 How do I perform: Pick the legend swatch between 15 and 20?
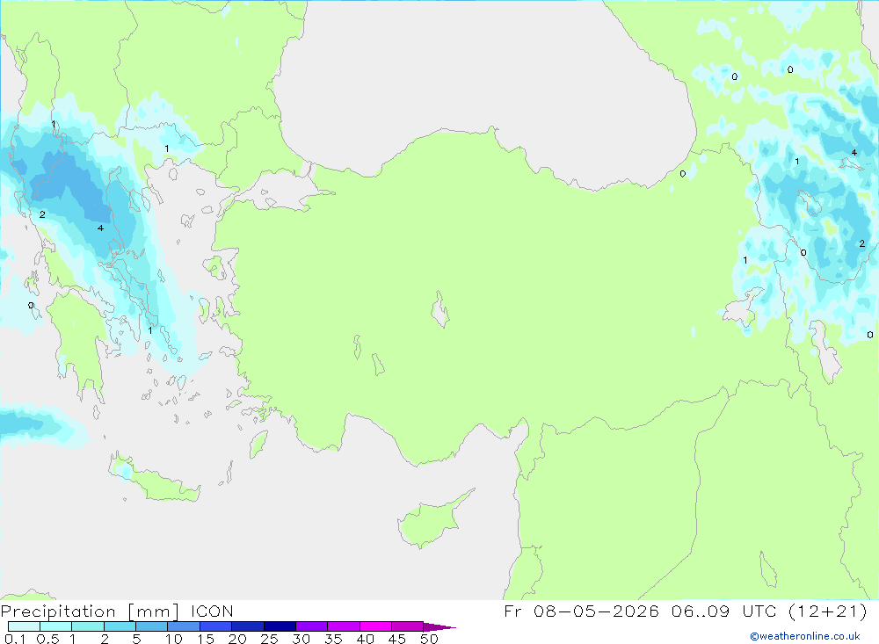point(216,626)
